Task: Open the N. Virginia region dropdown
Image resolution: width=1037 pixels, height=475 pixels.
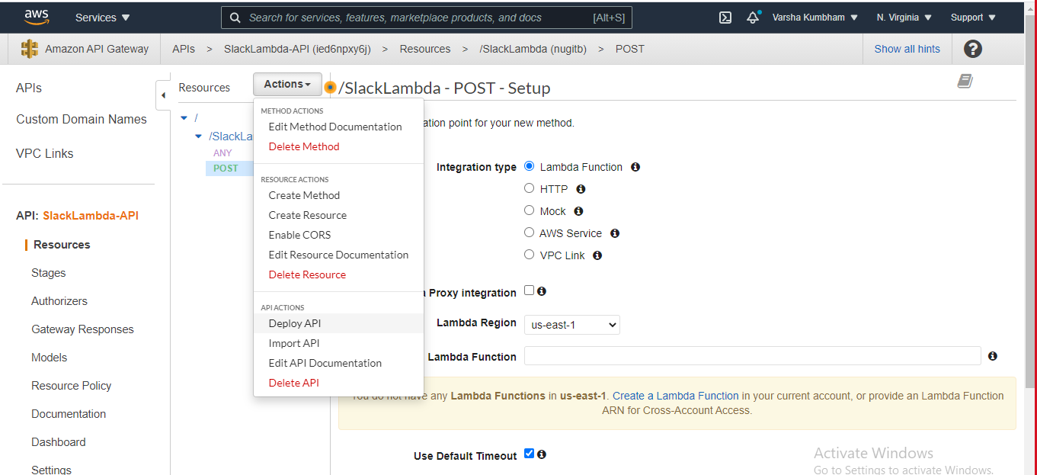Action: [x=904, y=17]
